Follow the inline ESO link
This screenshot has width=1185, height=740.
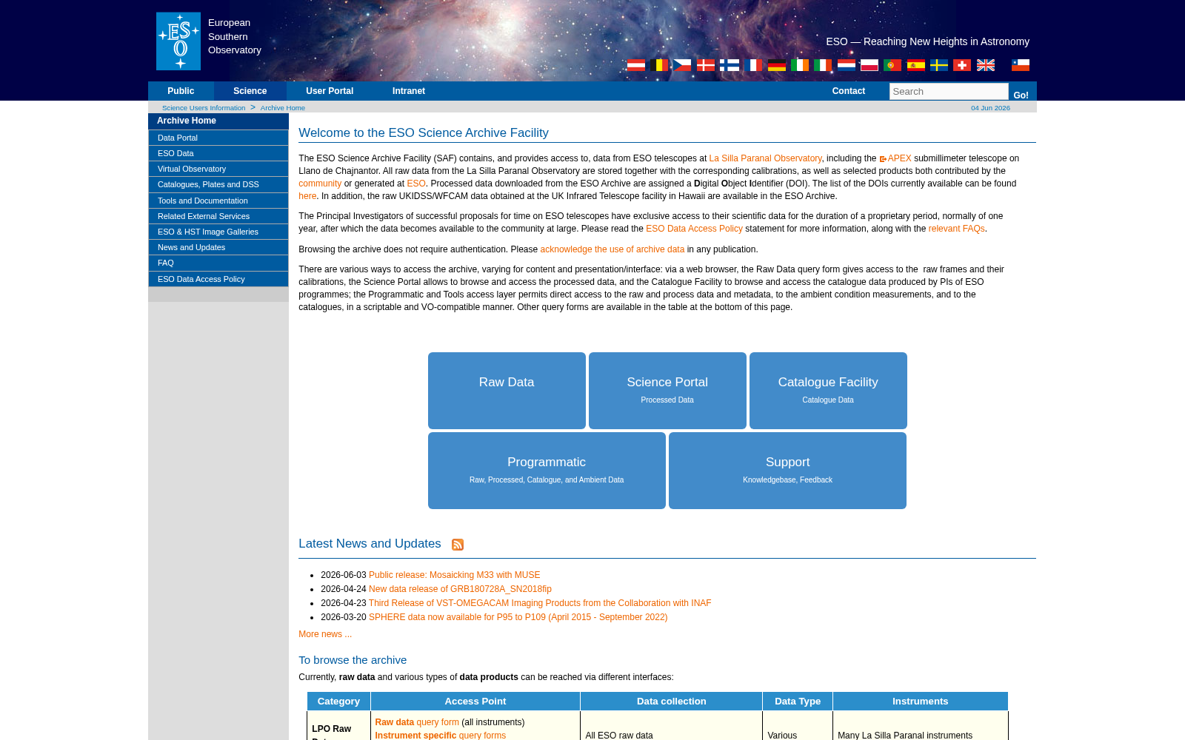tap(416, 184)
